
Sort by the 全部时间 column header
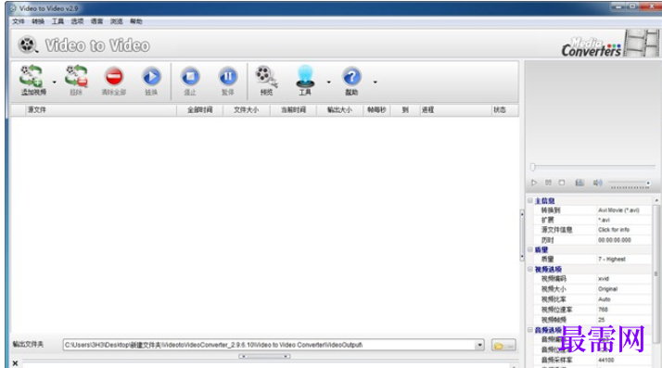199,109
